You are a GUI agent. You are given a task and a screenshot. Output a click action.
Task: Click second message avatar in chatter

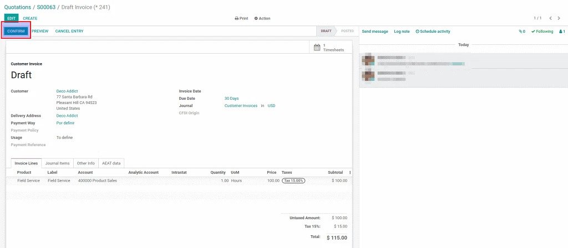click(x=368, y=75)
